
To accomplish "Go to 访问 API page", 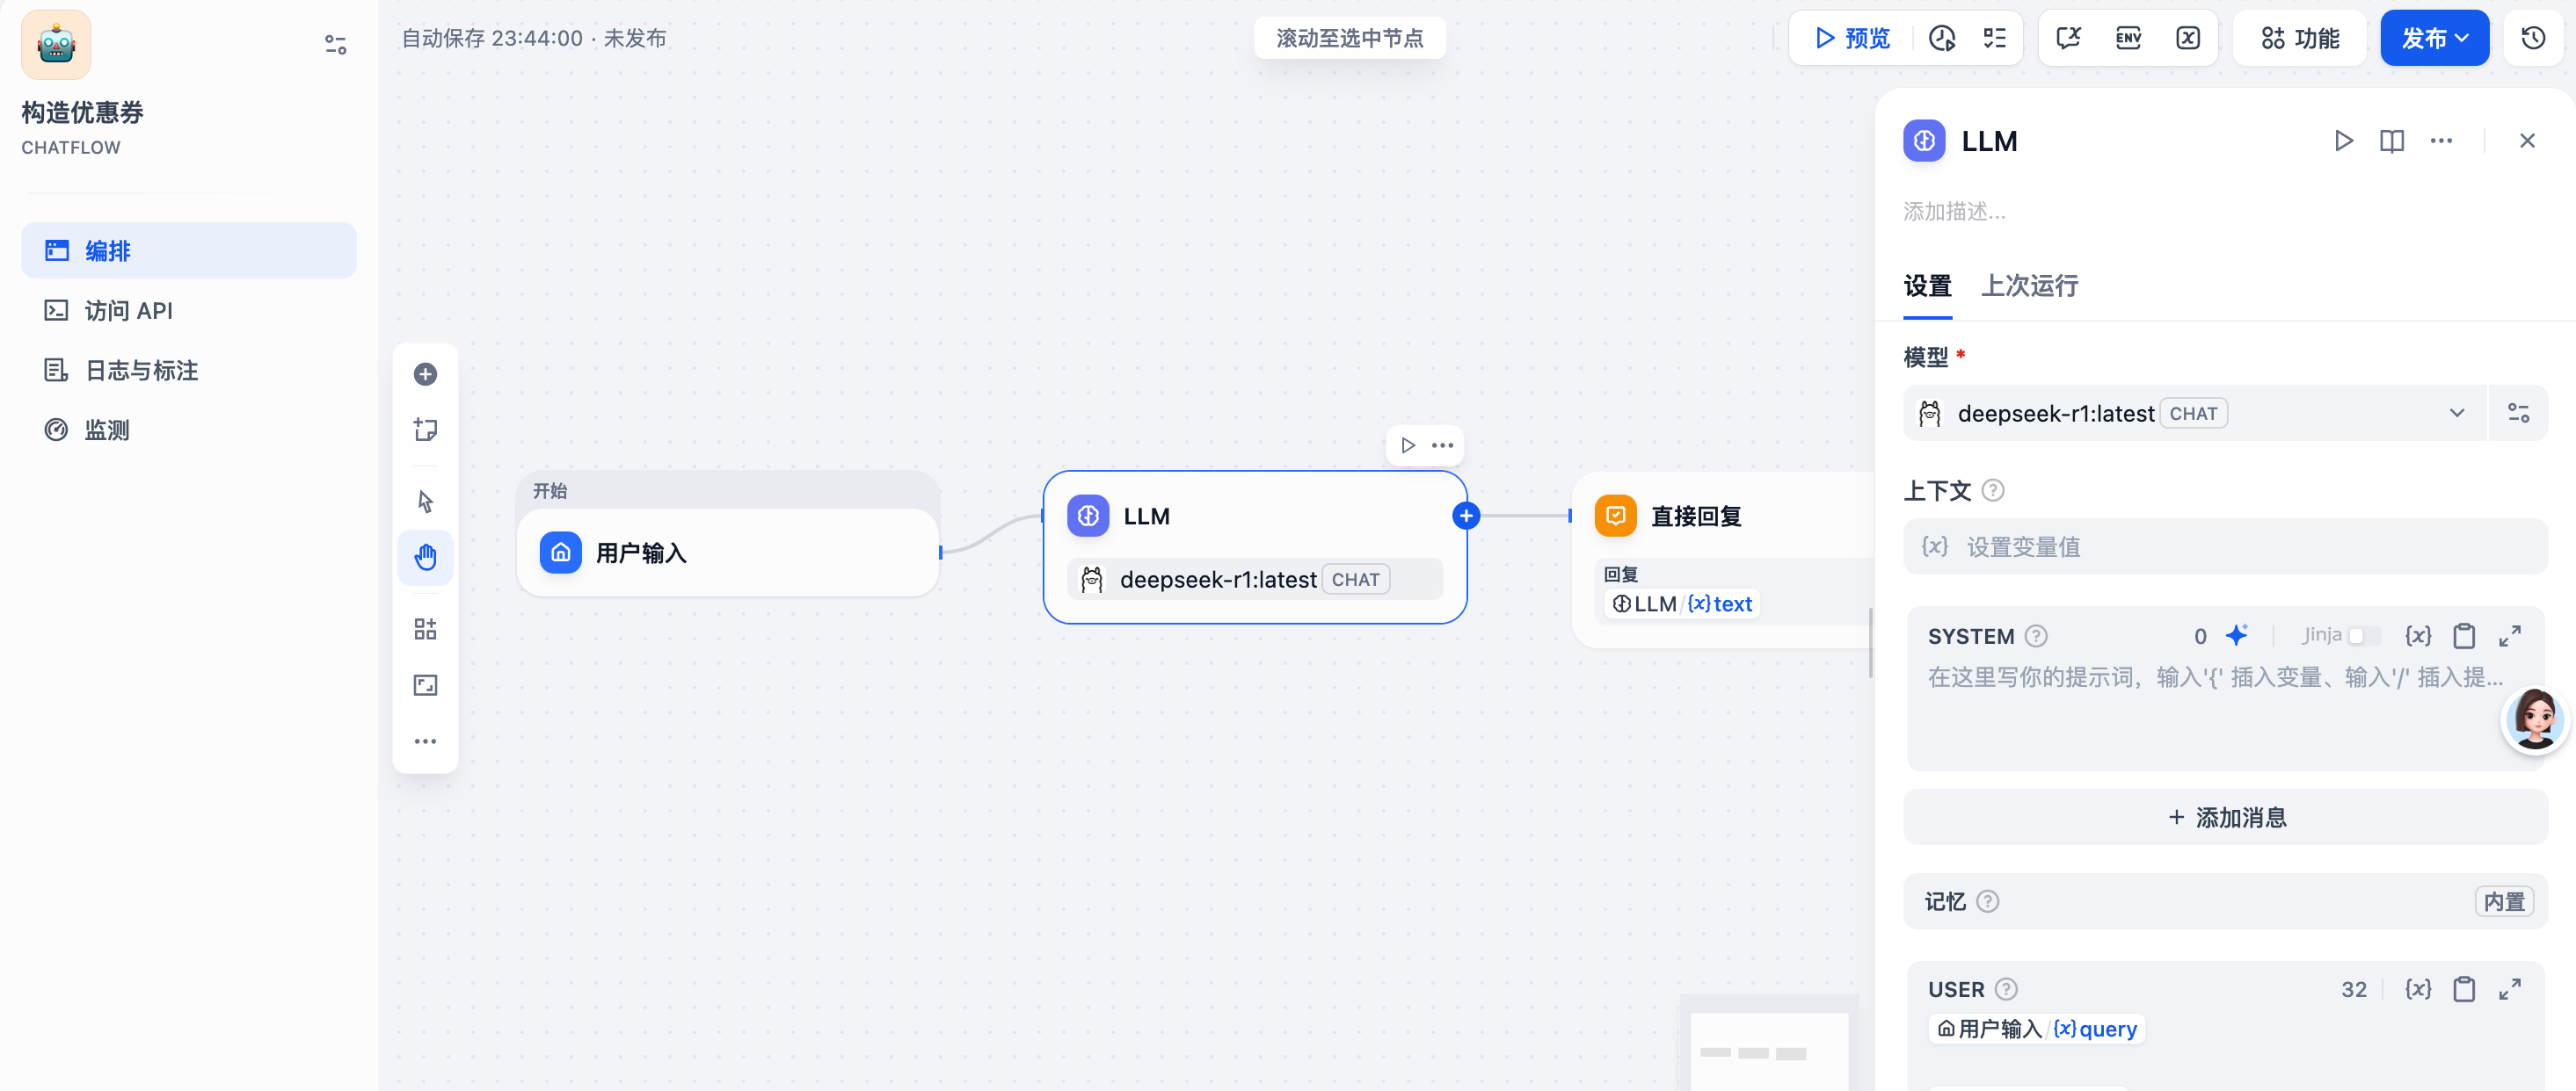I will pyautogui.click(x=189, y=311).
